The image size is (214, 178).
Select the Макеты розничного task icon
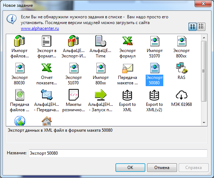point(74,95)
